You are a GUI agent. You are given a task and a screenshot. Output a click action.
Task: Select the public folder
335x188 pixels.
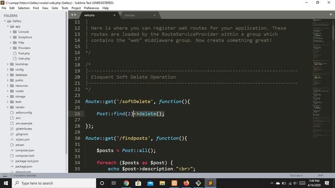(x=19, y=80)
